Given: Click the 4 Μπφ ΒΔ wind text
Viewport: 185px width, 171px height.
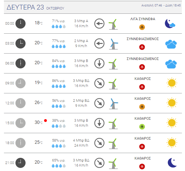Looking at the screenshot, I should 81,140.
